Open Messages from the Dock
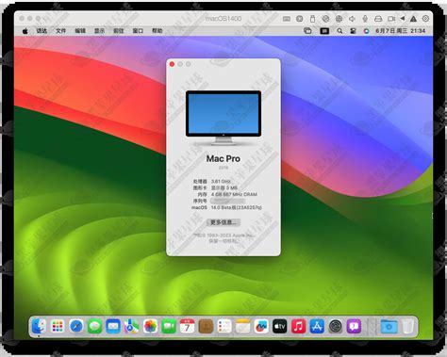Viewport: 447px width, 357px height. (94, 327)
